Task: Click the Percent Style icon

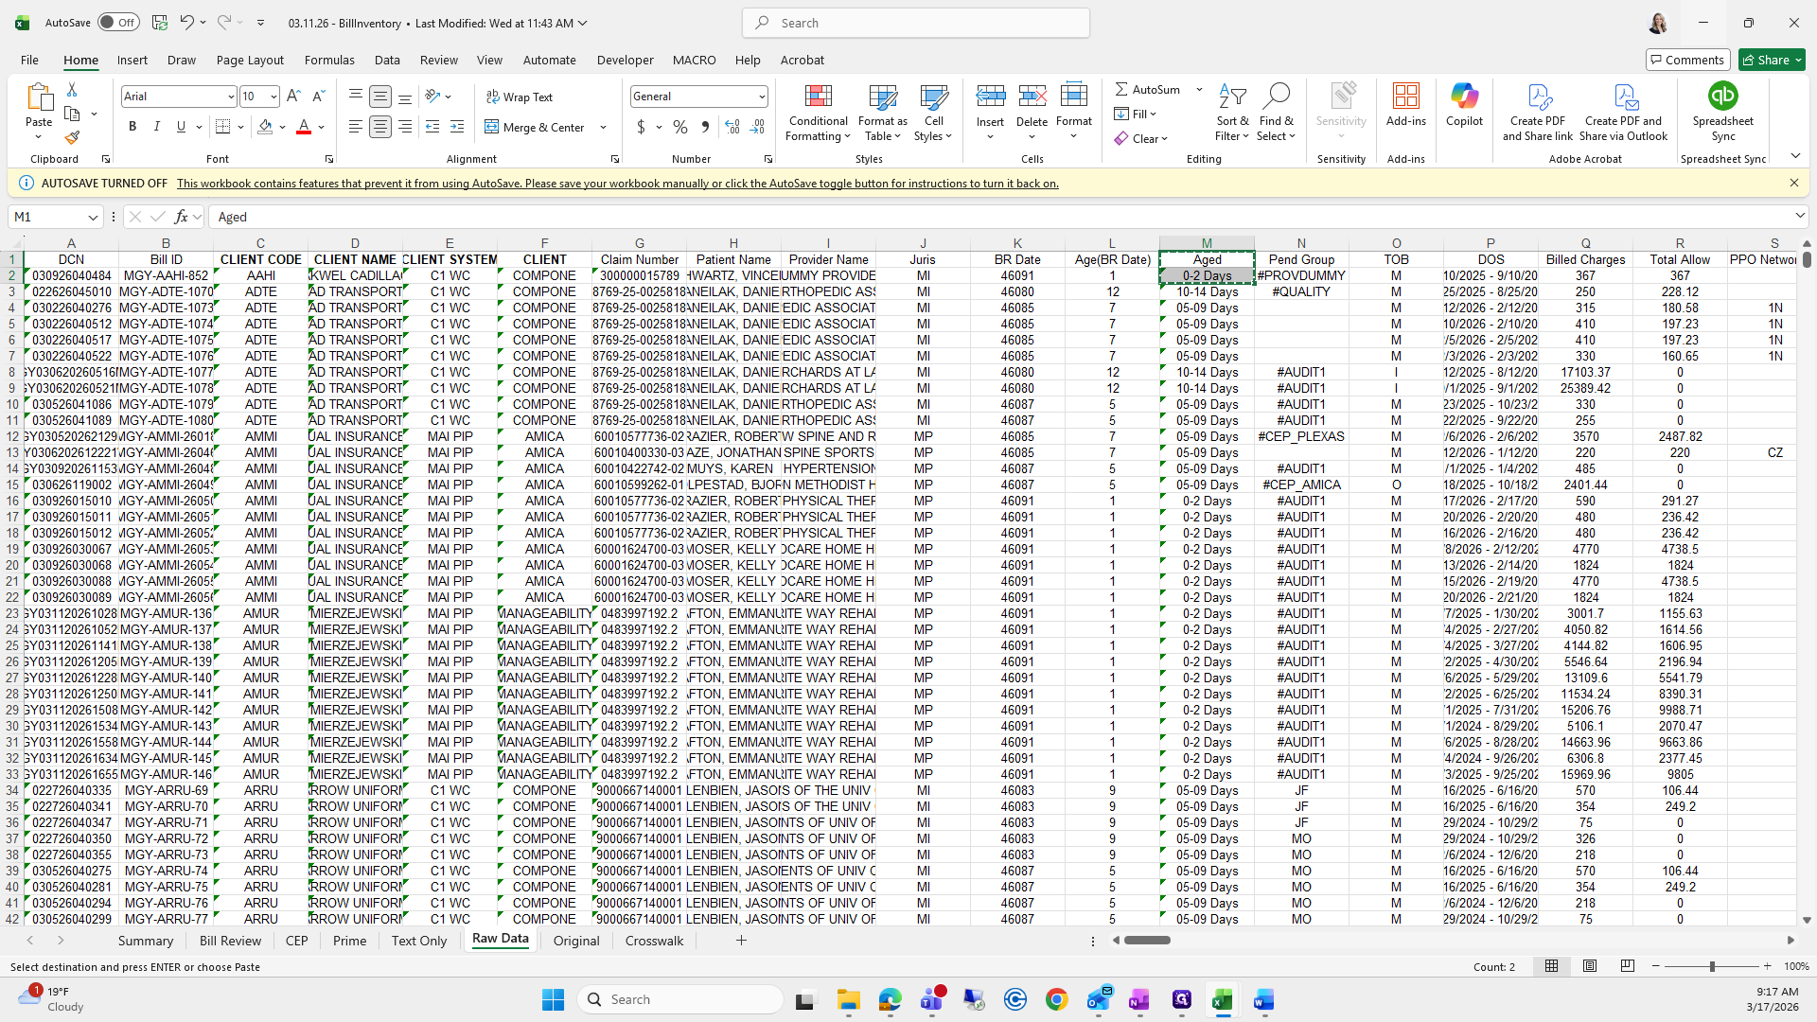Action: click(x=680, y=127)
